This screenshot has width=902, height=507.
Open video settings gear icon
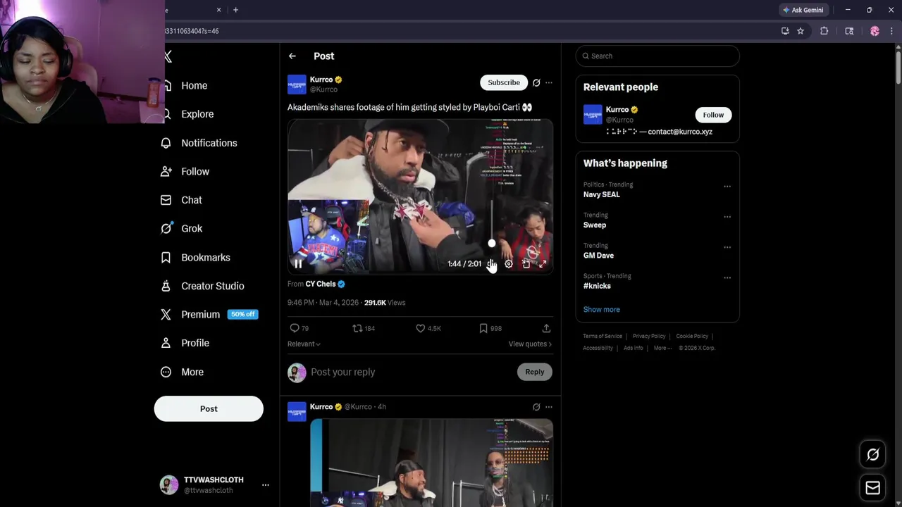click(x=509, y=264)
